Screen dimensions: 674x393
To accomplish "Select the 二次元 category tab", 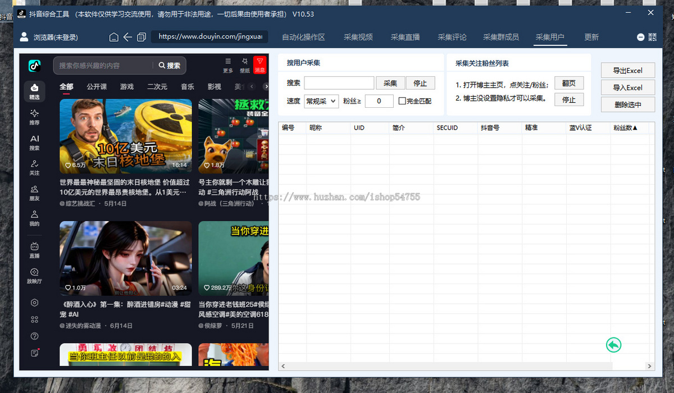I will pyautogui.click(x=157, y=86).
